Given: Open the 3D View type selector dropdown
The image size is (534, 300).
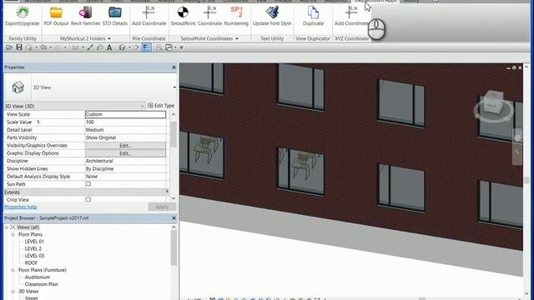Looking at the screenshot, I should tap(174, 87).
